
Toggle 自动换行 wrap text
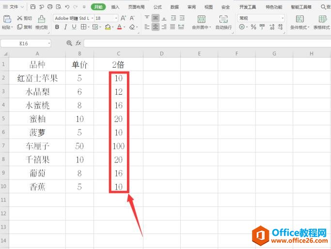[x=223, y=22]
